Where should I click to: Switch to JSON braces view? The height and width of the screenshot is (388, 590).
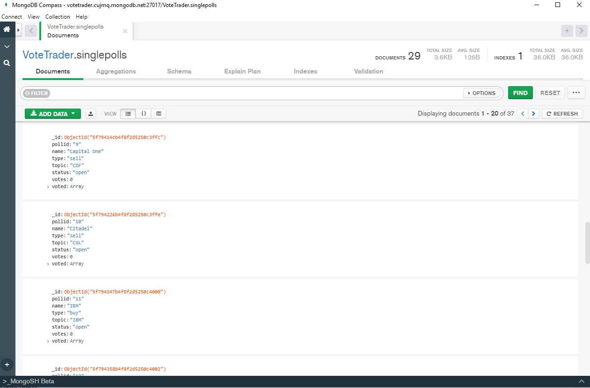(x=144, y=114)
